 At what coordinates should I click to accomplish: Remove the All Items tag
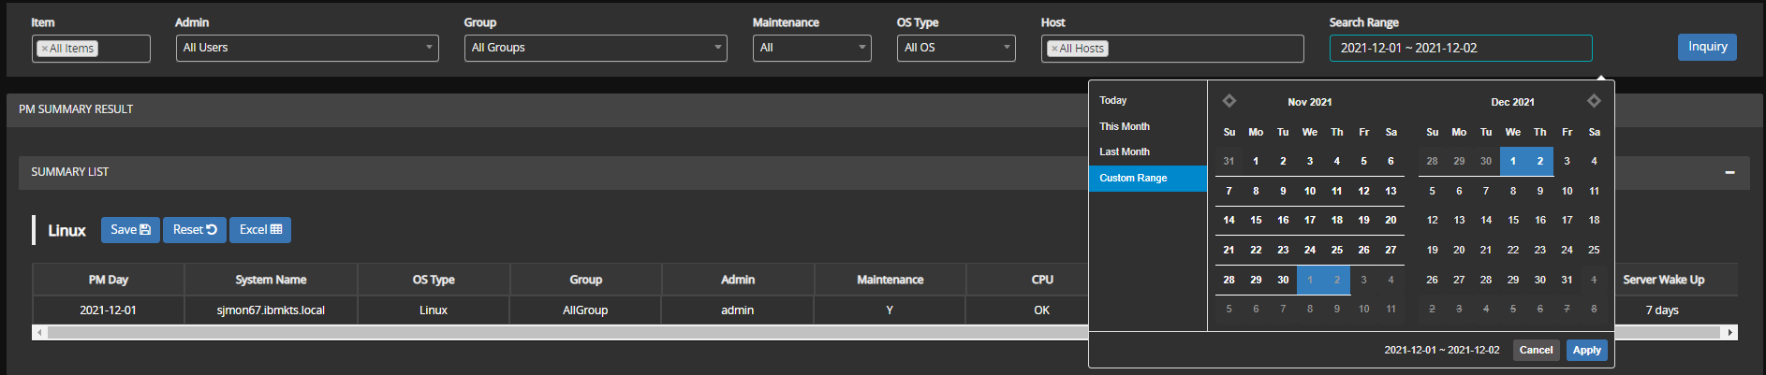pos(44,49)
